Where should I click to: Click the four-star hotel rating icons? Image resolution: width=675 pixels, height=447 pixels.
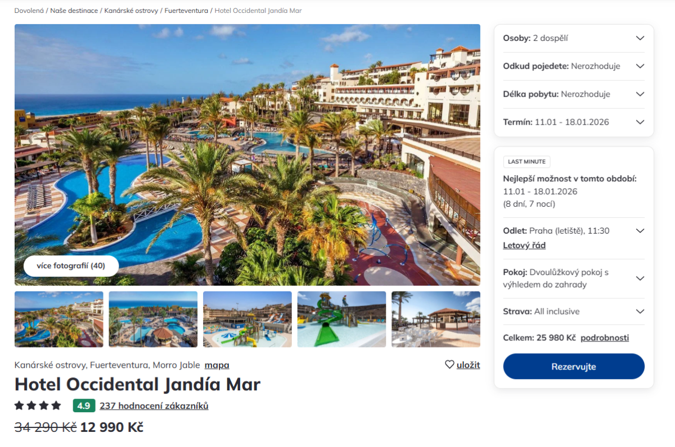[x=38, y=405]
